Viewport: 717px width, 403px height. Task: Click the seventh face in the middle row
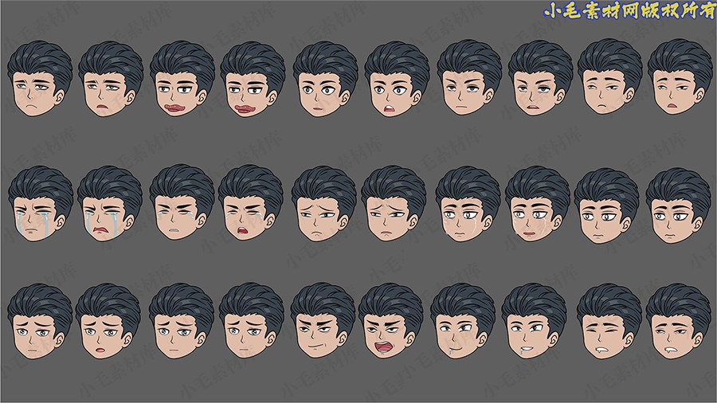(x=466, y=205)
